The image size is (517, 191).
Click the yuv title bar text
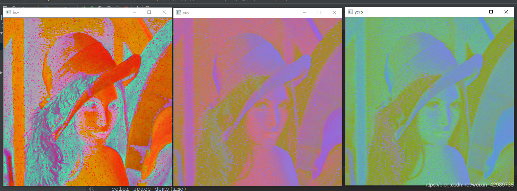186,13
